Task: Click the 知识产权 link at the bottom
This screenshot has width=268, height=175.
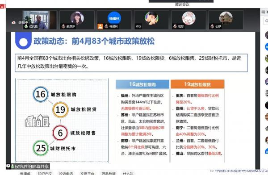Action: [x=45, y=174]
